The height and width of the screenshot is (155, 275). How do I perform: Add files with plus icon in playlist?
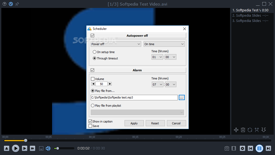[236, 130]
